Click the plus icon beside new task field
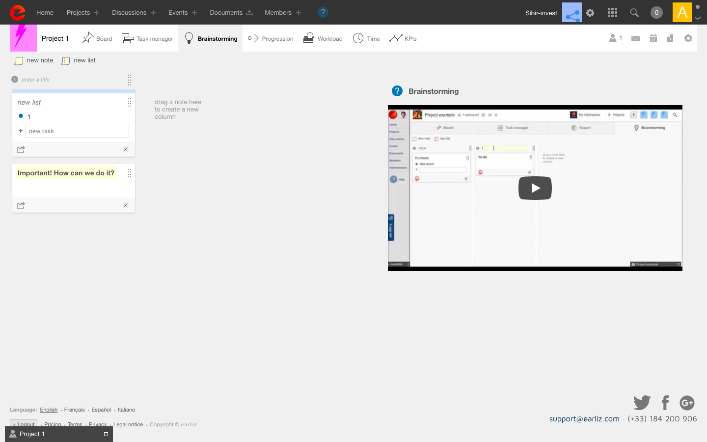707x442 pixels. [21, 131]
